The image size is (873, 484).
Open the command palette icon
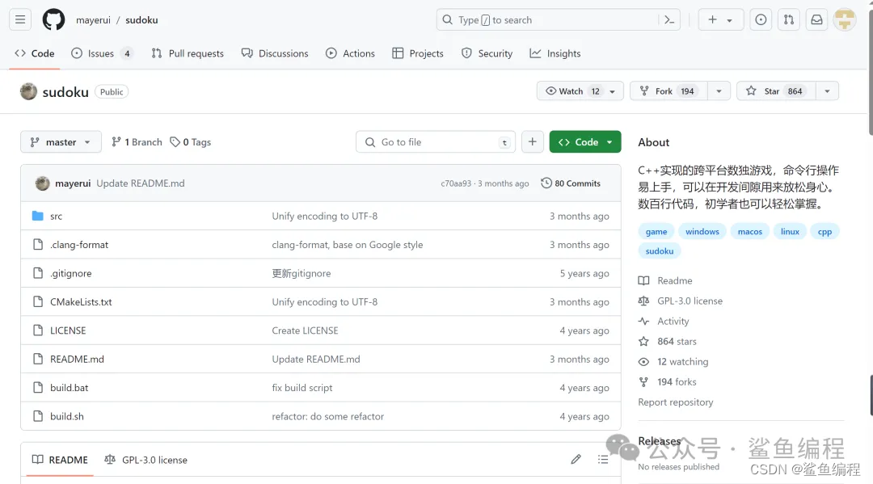point(669,20)
